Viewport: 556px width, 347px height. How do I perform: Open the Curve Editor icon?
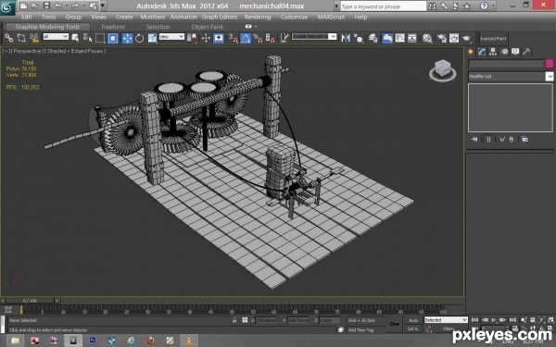[x=400, y=38]
